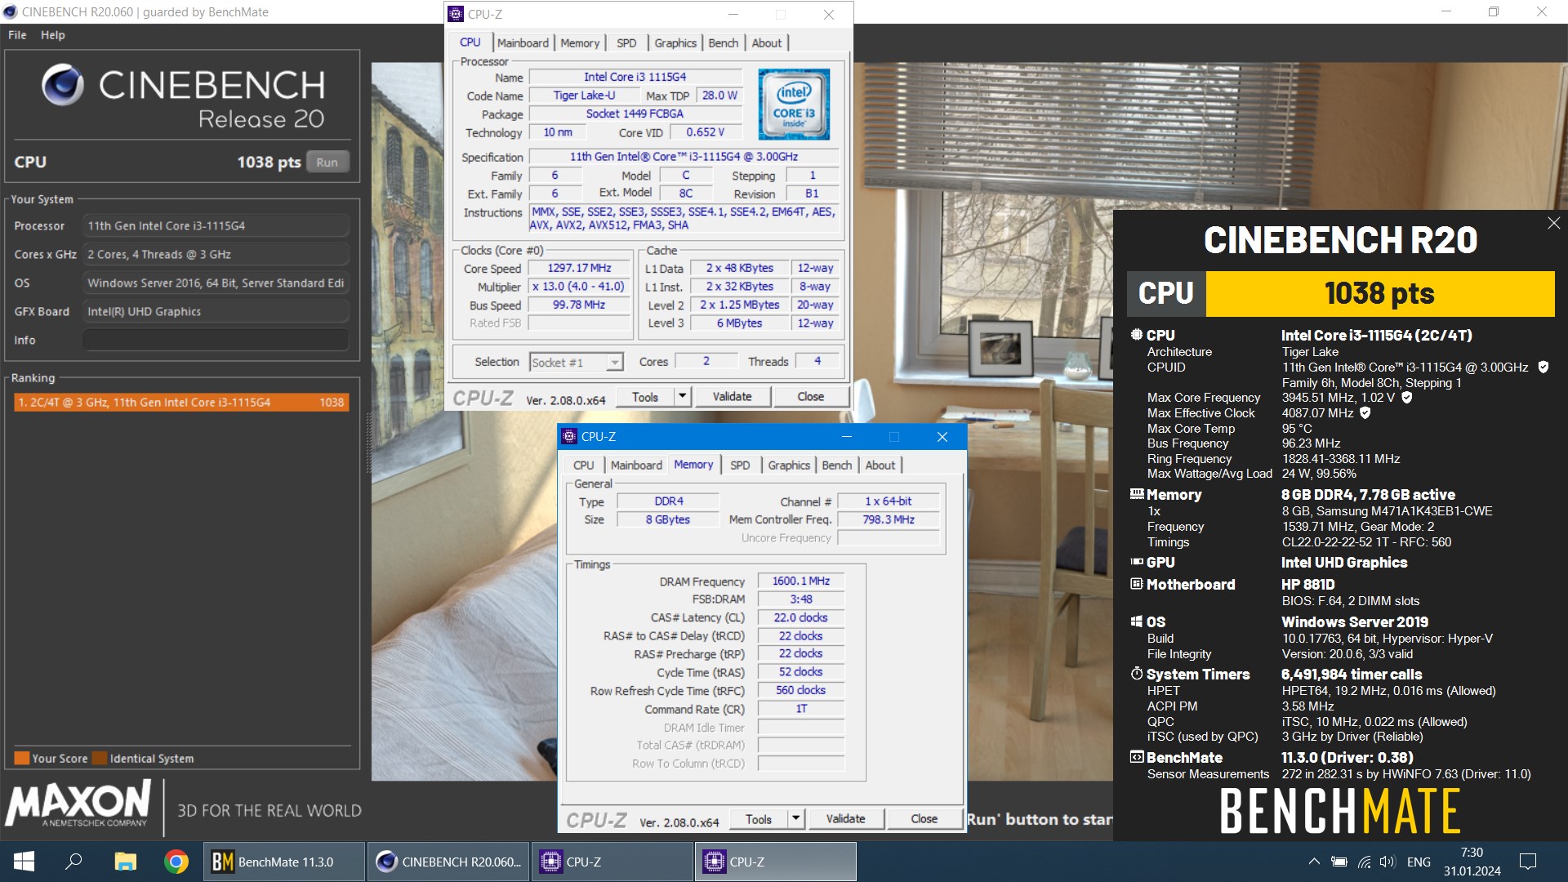Switch to CINEBENCH R20 taskbar item
1568x882 pixels.
(448, 862)
